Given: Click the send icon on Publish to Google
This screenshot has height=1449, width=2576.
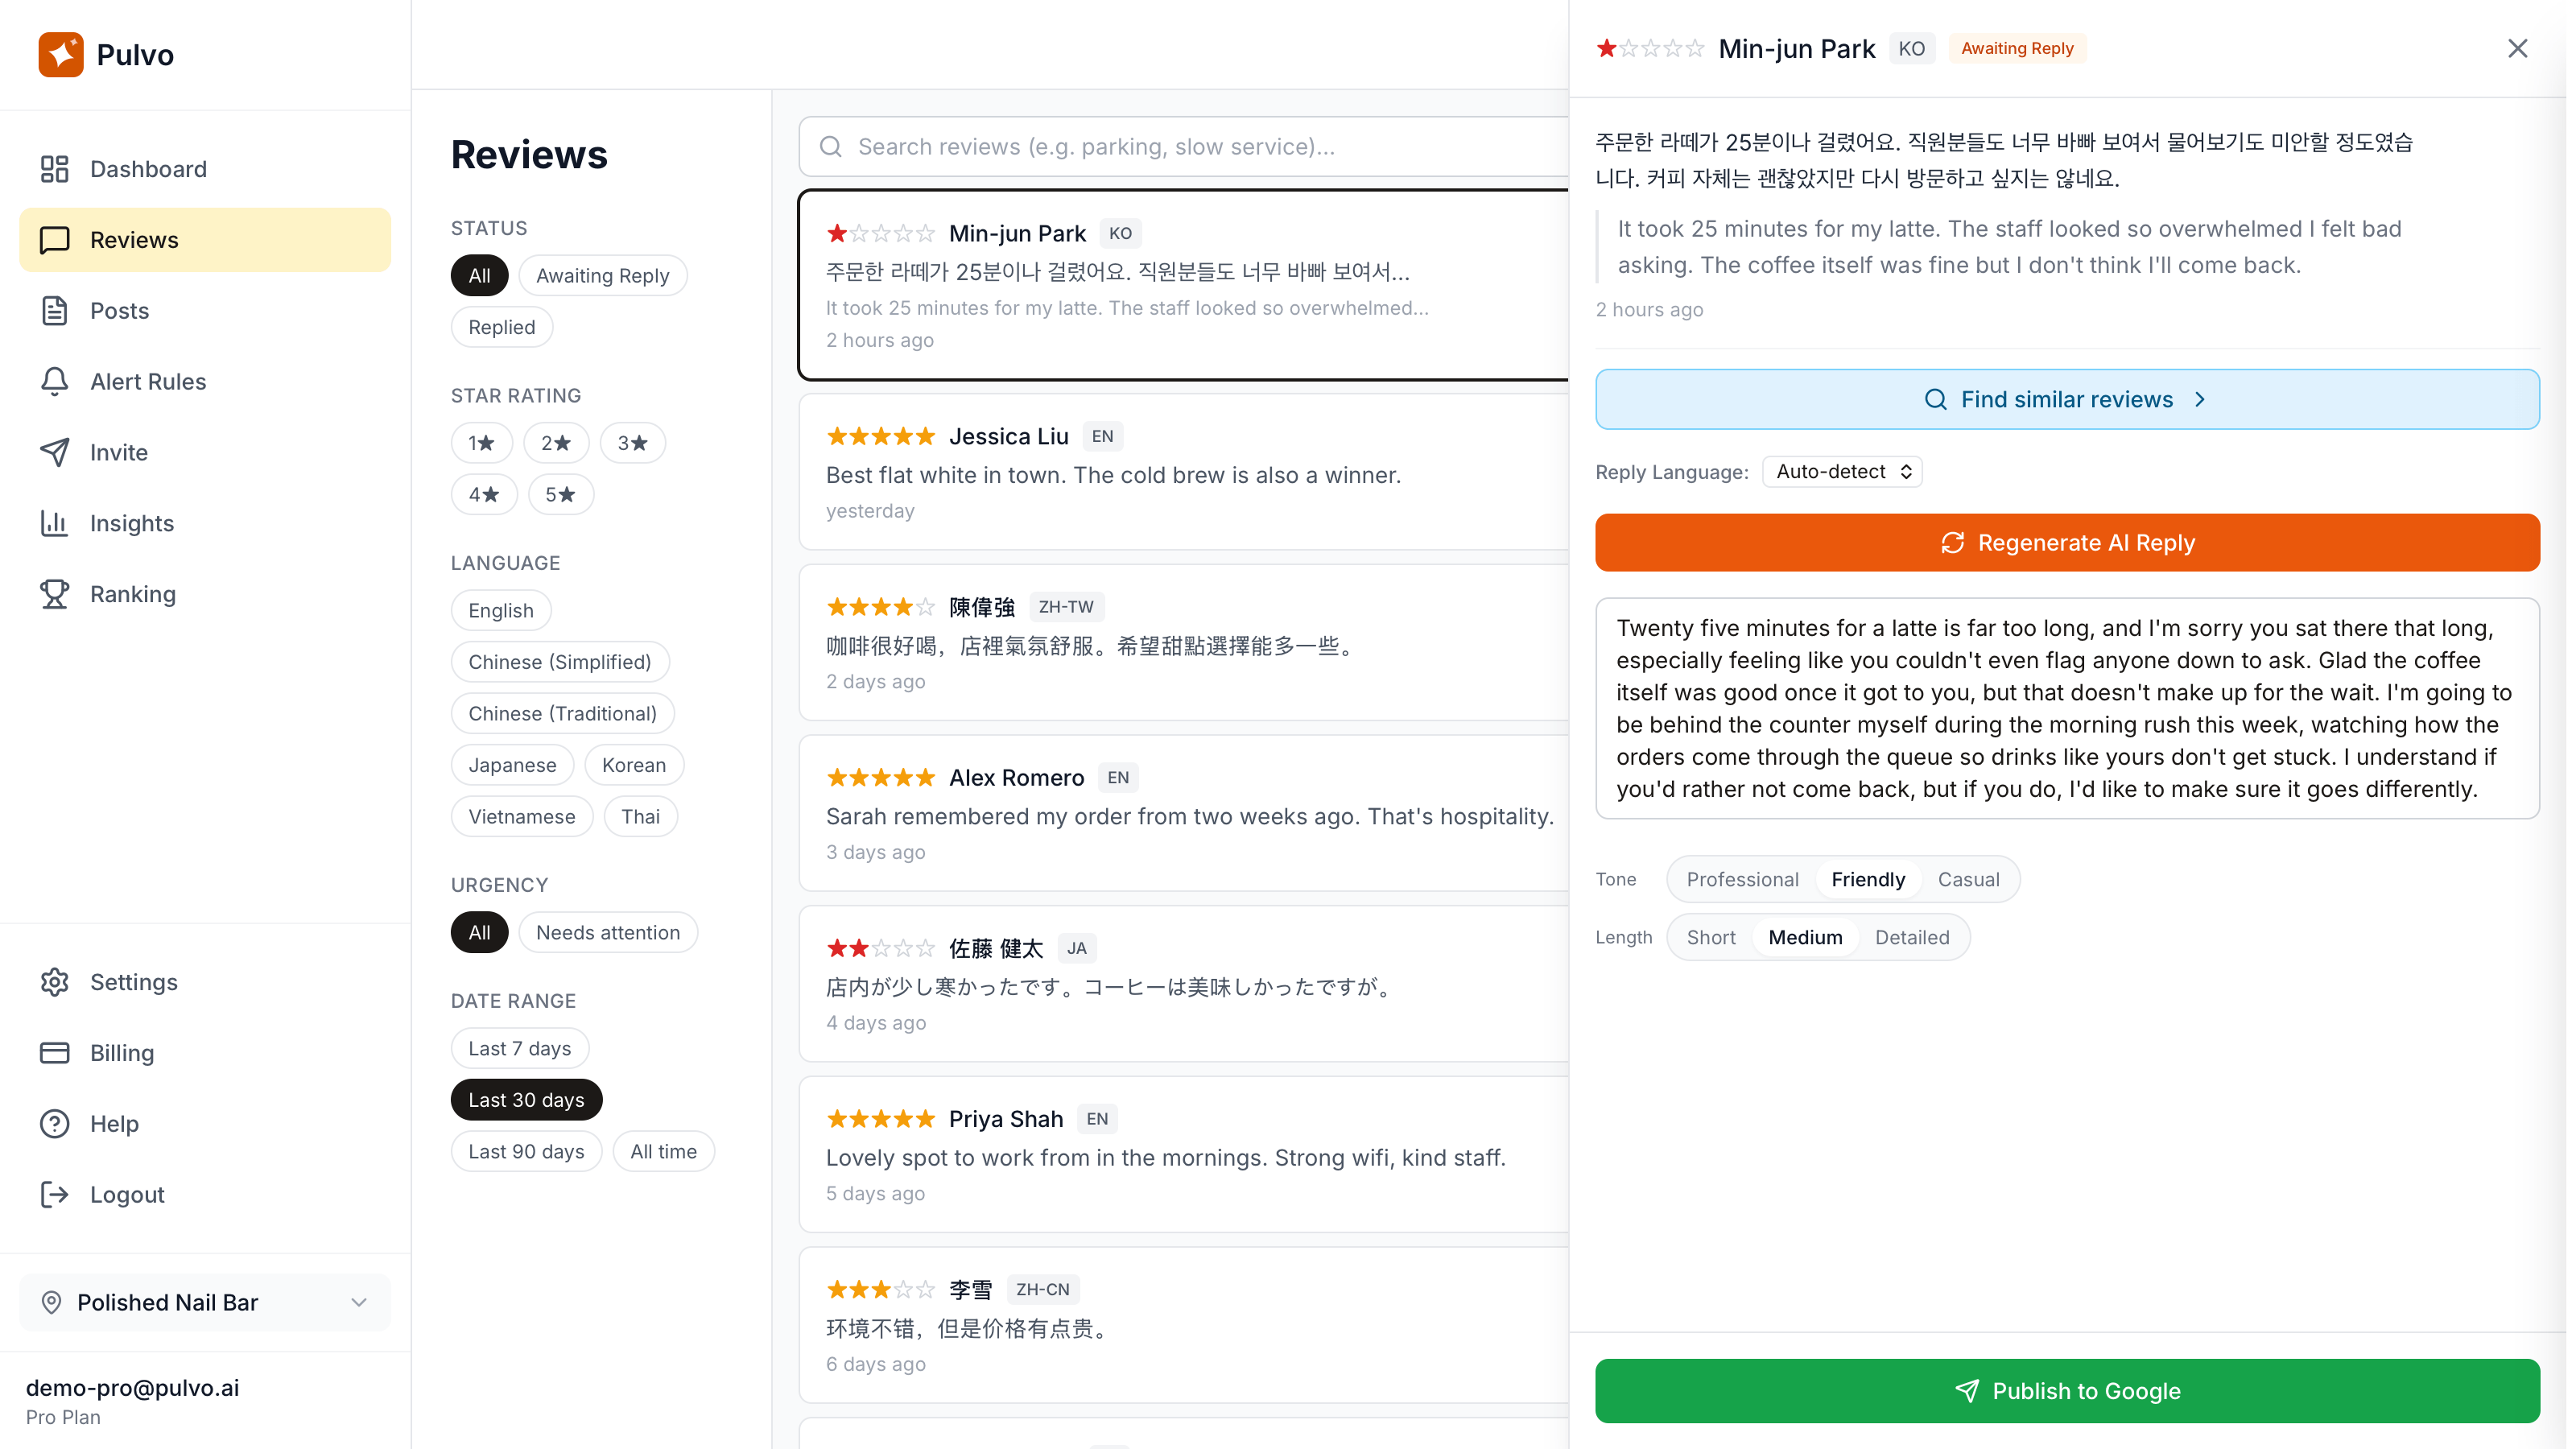Looking at the screenshot, I should (x=1967, y=1391).
